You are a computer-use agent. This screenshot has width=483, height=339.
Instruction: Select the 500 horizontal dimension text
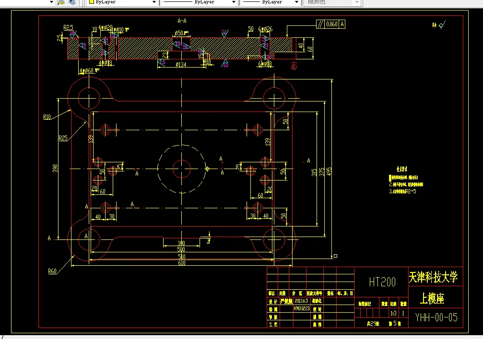[181, 249]
